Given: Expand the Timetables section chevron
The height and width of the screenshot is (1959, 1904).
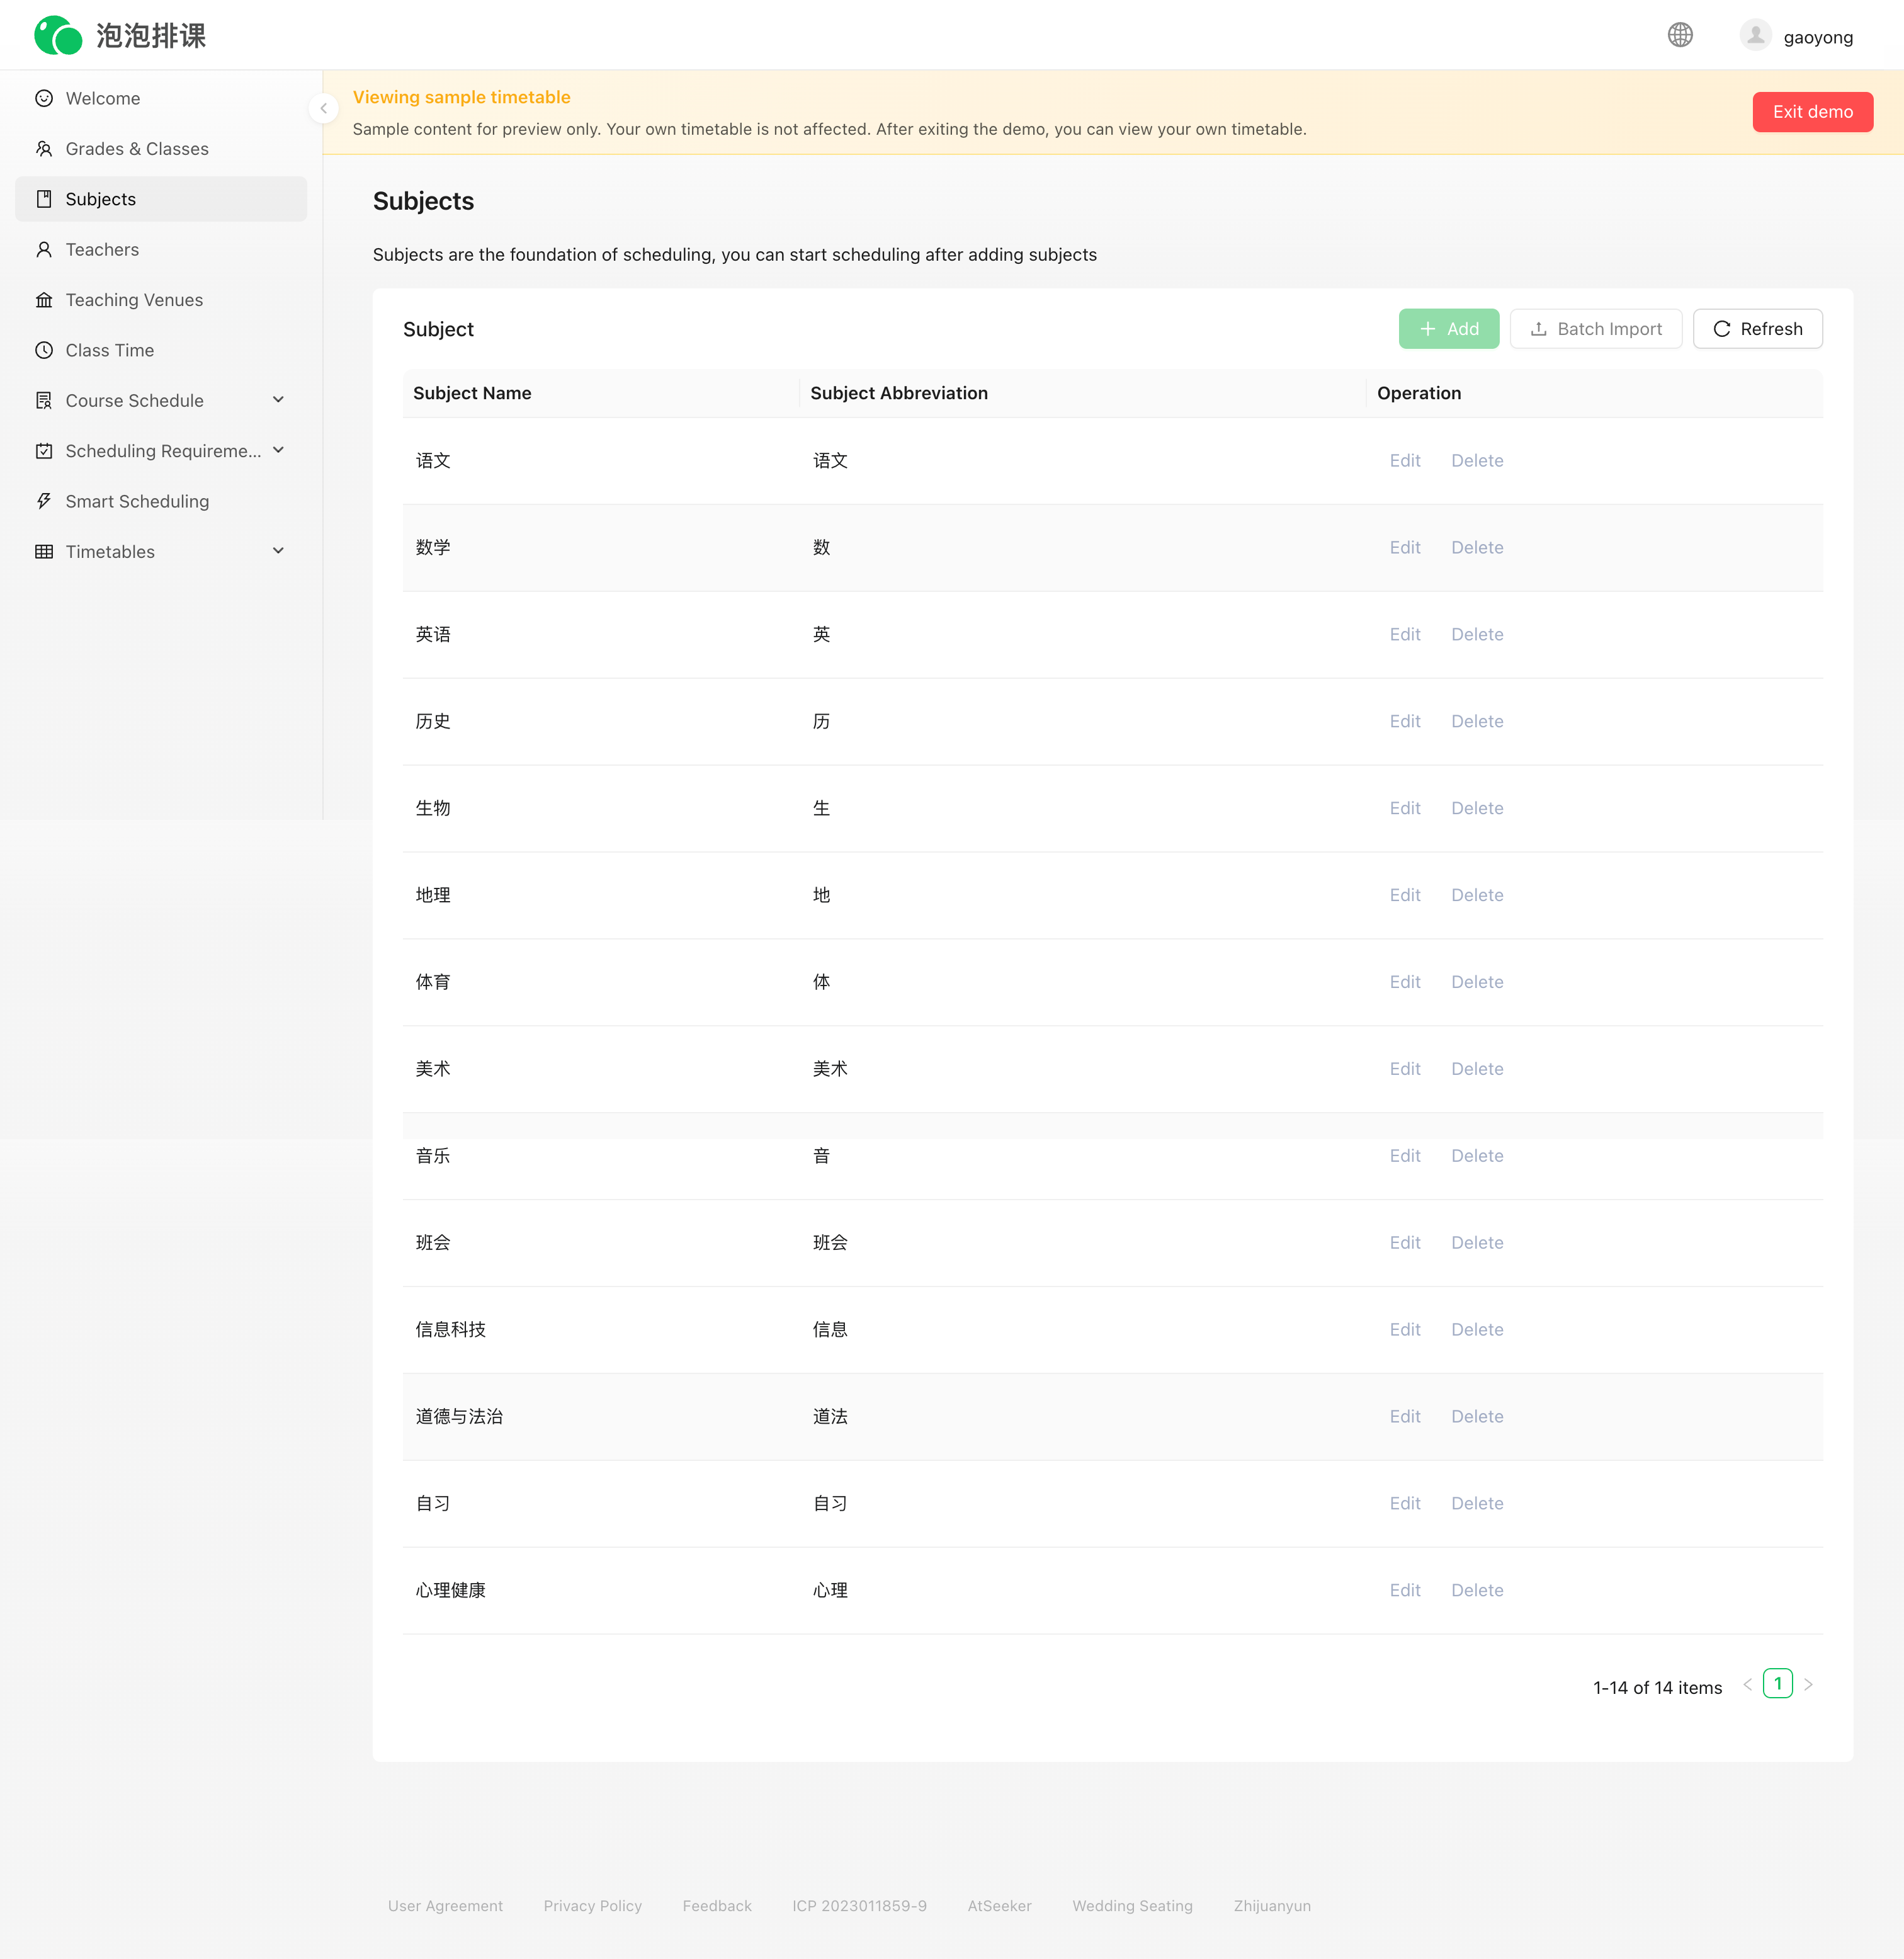Looking at the screenshot, I should point(278,551).
